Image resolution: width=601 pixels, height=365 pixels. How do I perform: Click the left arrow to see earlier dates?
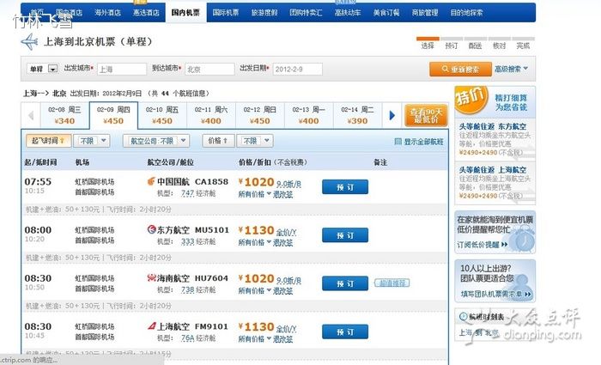pyautogui.click(x=31, y=115)
